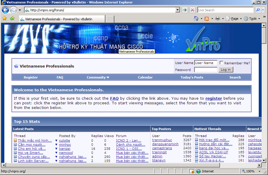The width and height of the screenshot is (268, 175).
Task: Open a new blank tab
Action: 110,19
